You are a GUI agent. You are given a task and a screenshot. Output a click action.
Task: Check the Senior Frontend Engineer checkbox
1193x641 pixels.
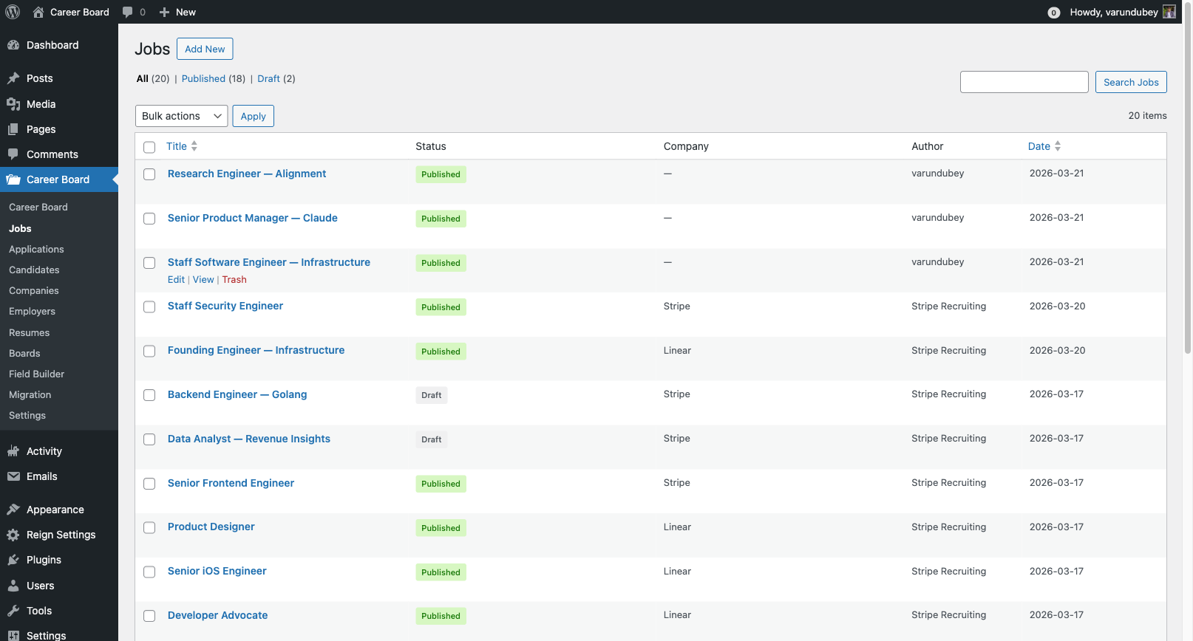pos(149,484)
